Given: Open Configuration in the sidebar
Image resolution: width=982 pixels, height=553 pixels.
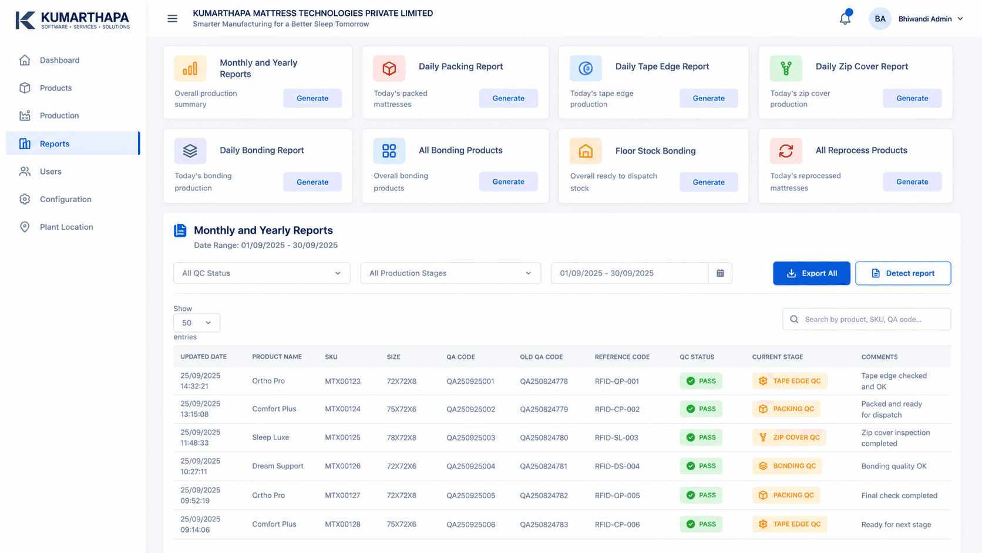Looking at the screenshot, I should point(72,199).
